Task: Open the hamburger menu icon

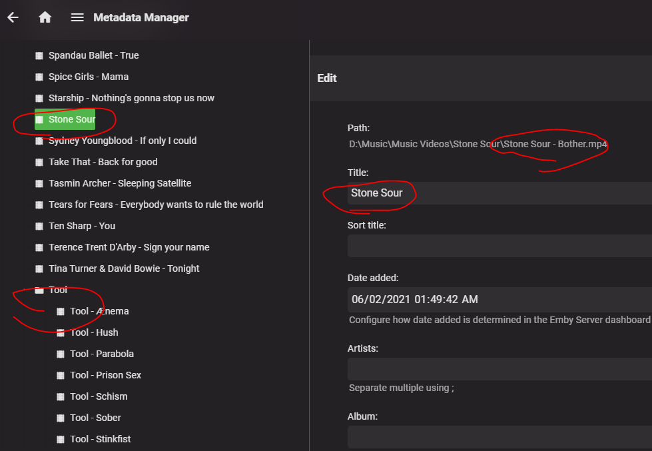Action: point(77,18)
